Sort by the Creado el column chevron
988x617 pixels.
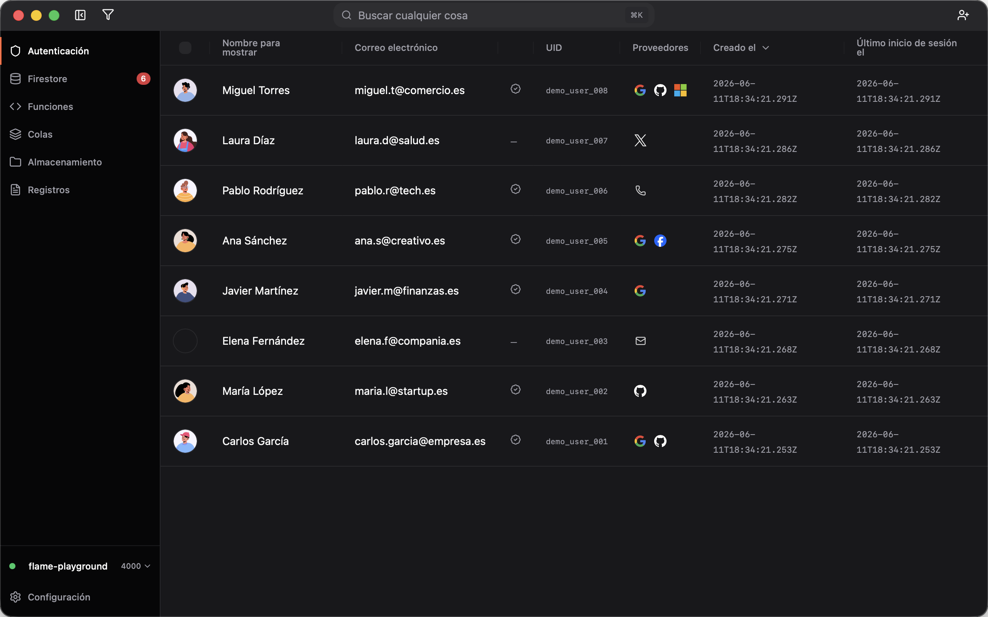pos(765,48)
